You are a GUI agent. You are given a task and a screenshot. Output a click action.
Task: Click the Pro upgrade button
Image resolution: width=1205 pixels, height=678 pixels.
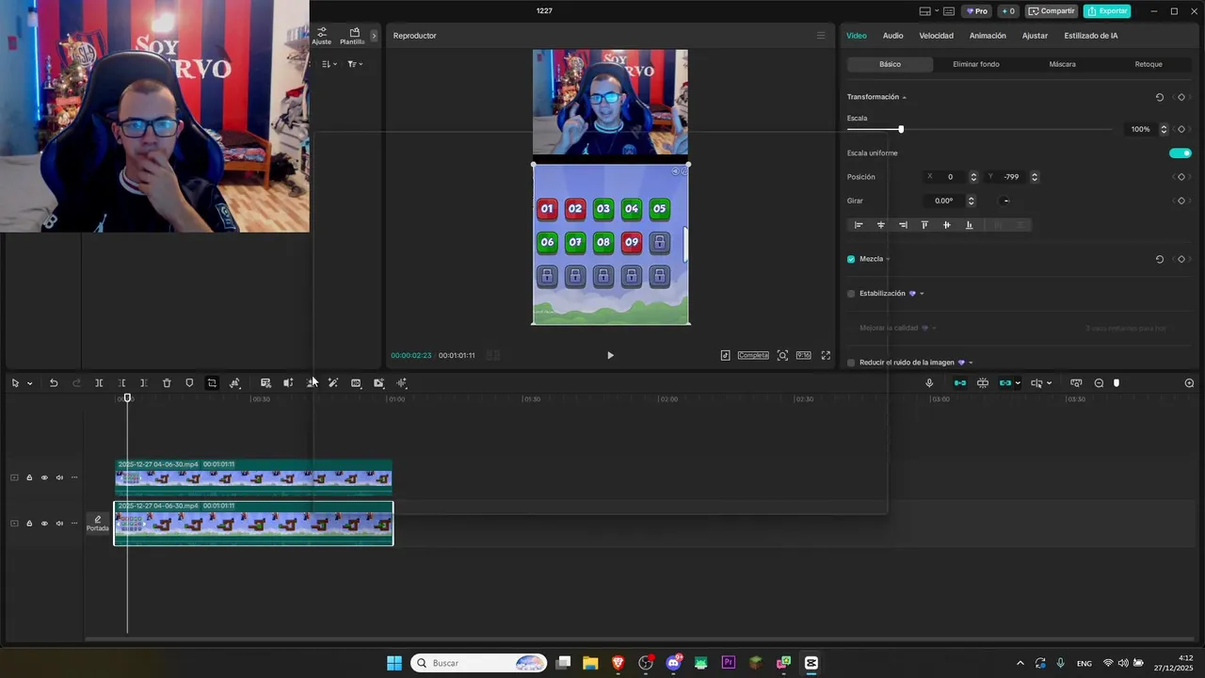coord(977,11)
